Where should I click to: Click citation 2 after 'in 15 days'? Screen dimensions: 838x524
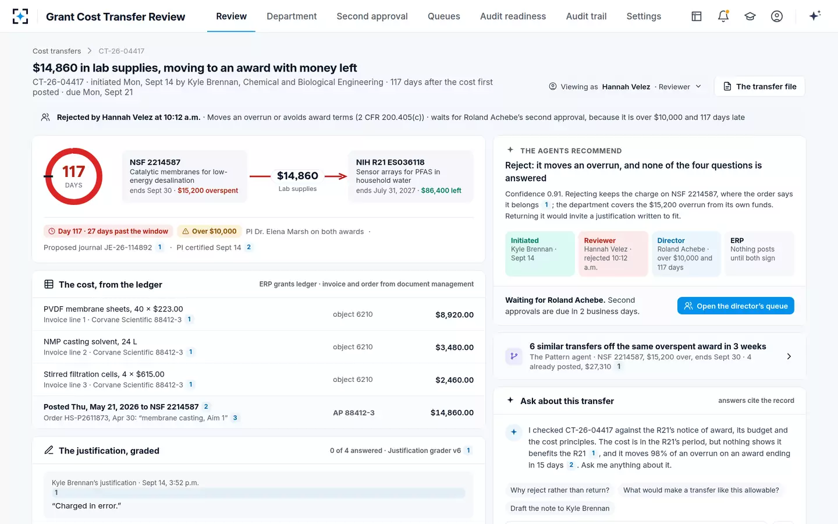[571, 465]
